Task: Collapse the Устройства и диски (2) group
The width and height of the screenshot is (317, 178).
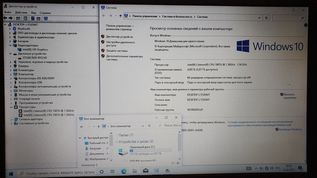Action: [116, 142]
